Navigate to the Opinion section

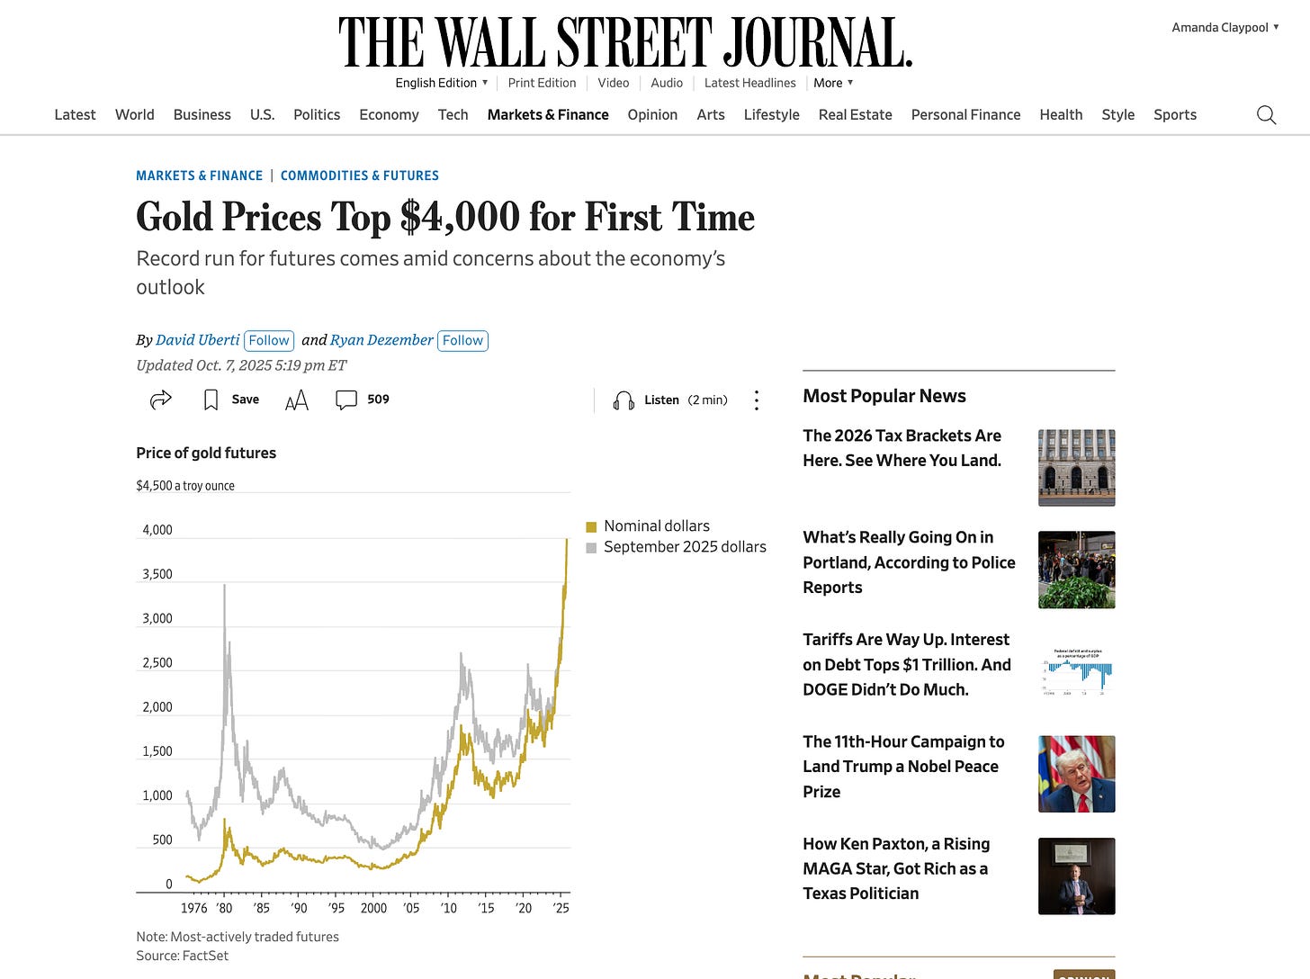(652, 114)
